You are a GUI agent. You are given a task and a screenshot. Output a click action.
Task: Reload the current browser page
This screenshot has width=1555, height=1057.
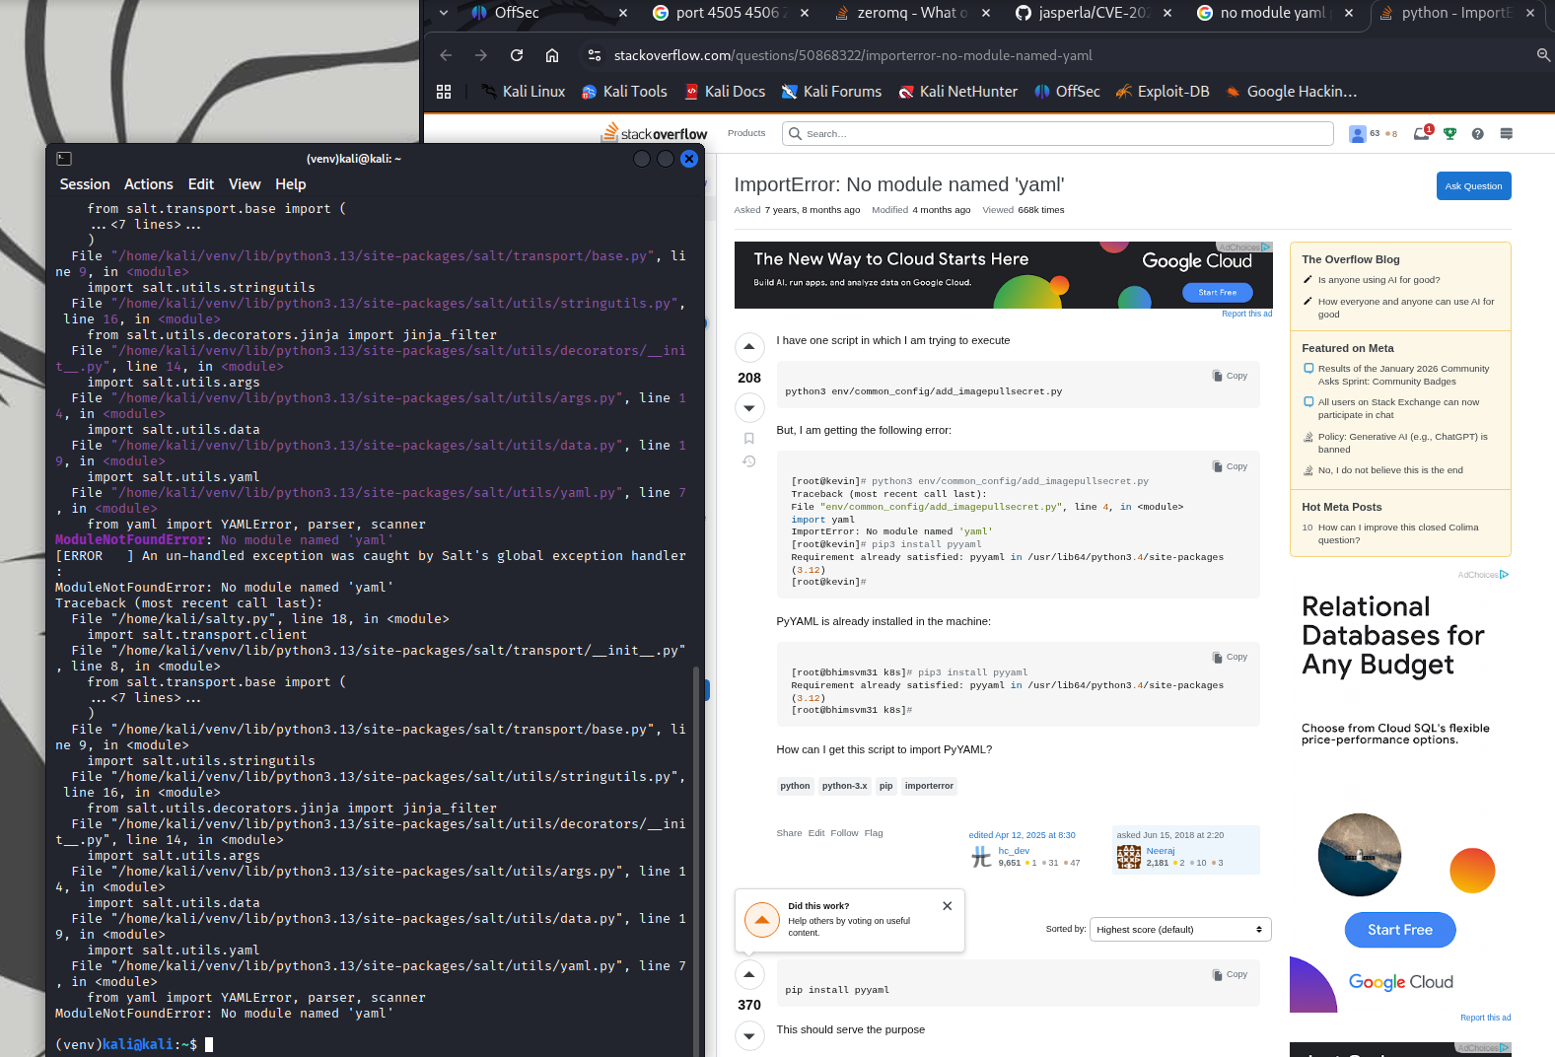coord(517,55)
